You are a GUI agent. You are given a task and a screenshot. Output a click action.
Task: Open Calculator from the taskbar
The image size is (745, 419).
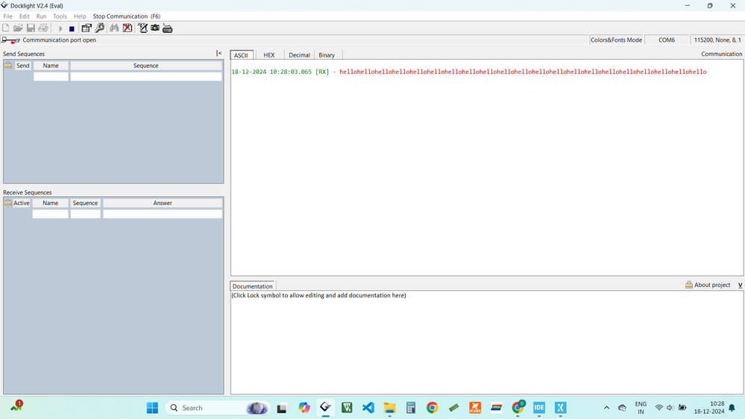(x=411, y=408)
